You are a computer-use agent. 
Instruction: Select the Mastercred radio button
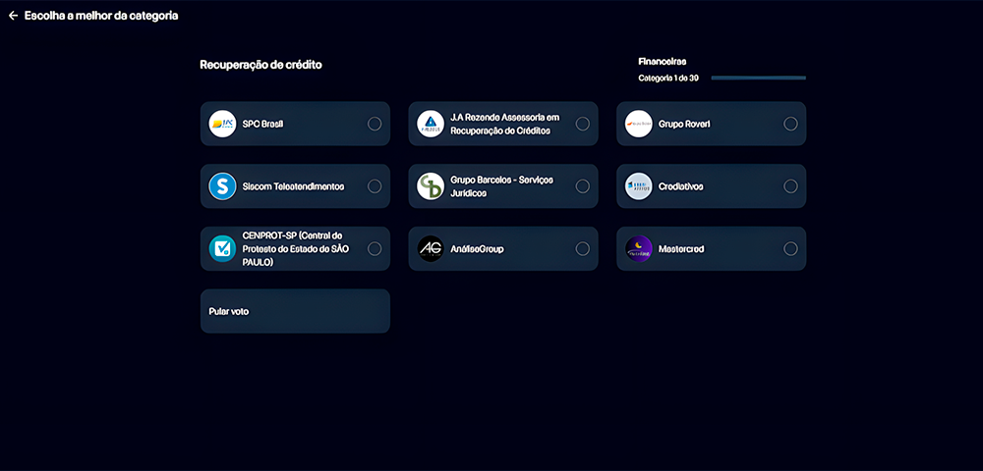(791, 249)
